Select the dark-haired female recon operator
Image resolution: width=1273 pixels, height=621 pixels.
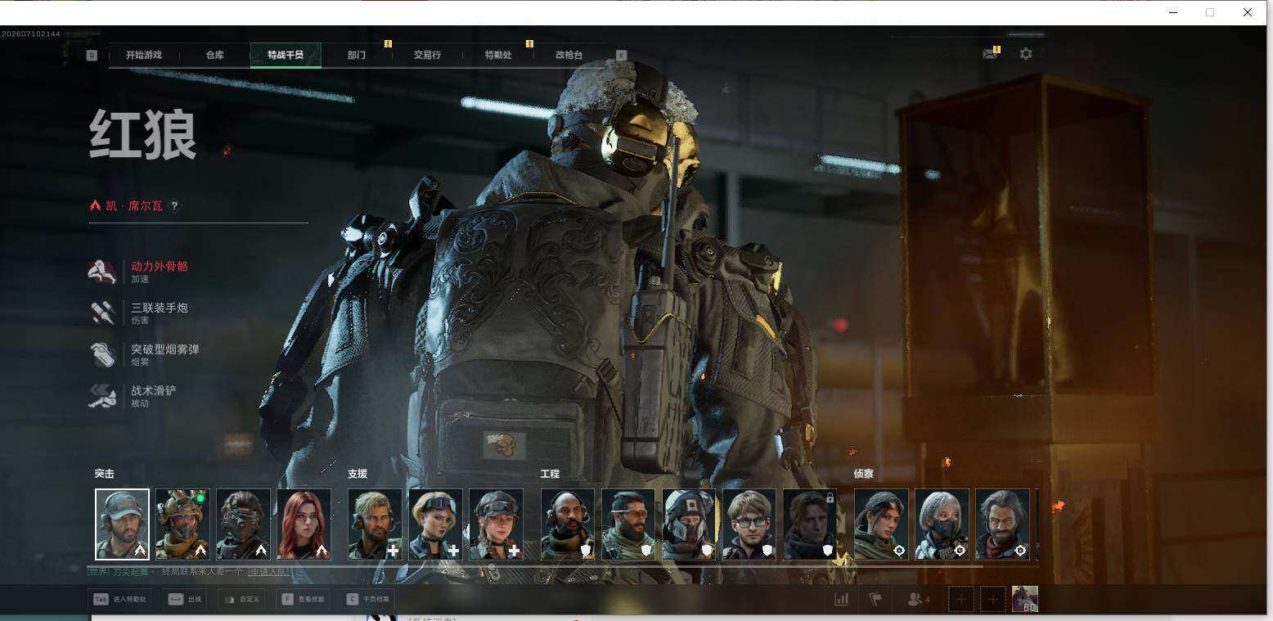881,524
